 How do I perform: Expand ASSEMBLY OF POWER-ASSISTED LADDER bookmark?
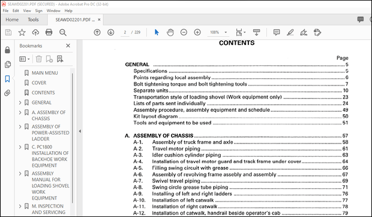point(20,127)
